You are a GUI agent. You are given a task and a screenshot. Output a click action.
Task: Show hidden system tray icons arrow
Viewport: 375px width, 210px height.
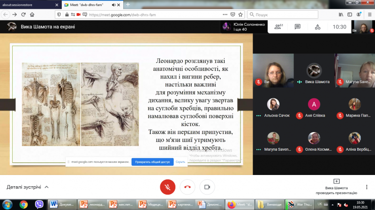pos(332,204)
